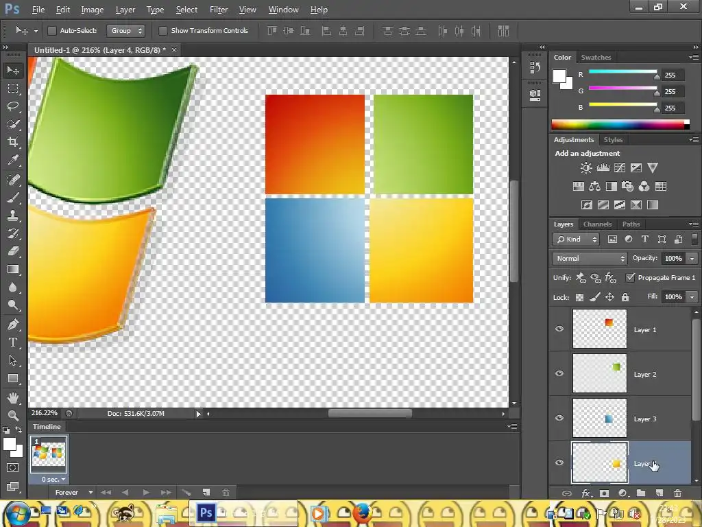
Task: Add a Levels adjustment
Action: [x=603, y=168]
